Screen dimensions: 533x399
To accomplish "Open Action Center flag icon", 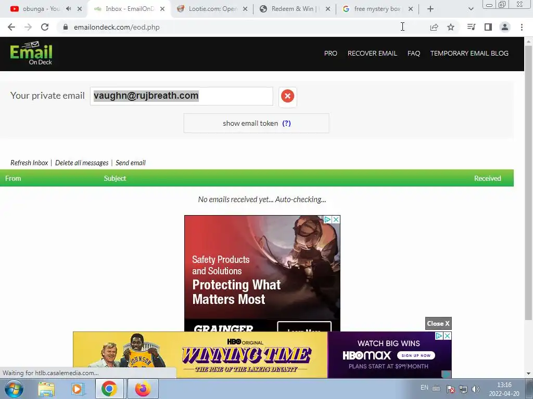I will (x=450, y=389).
